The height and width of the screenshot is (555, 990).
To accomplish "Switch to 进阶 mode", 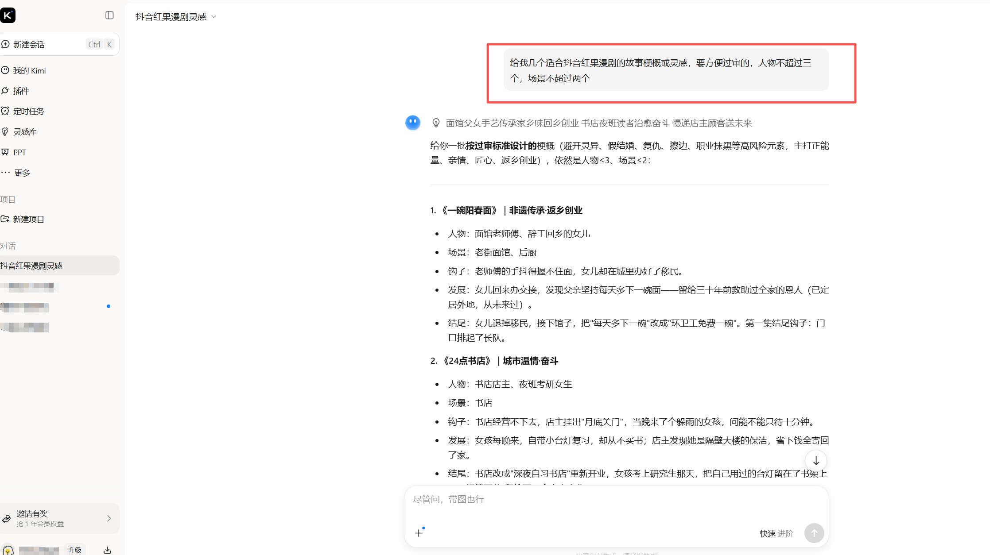I will [785, 533].
